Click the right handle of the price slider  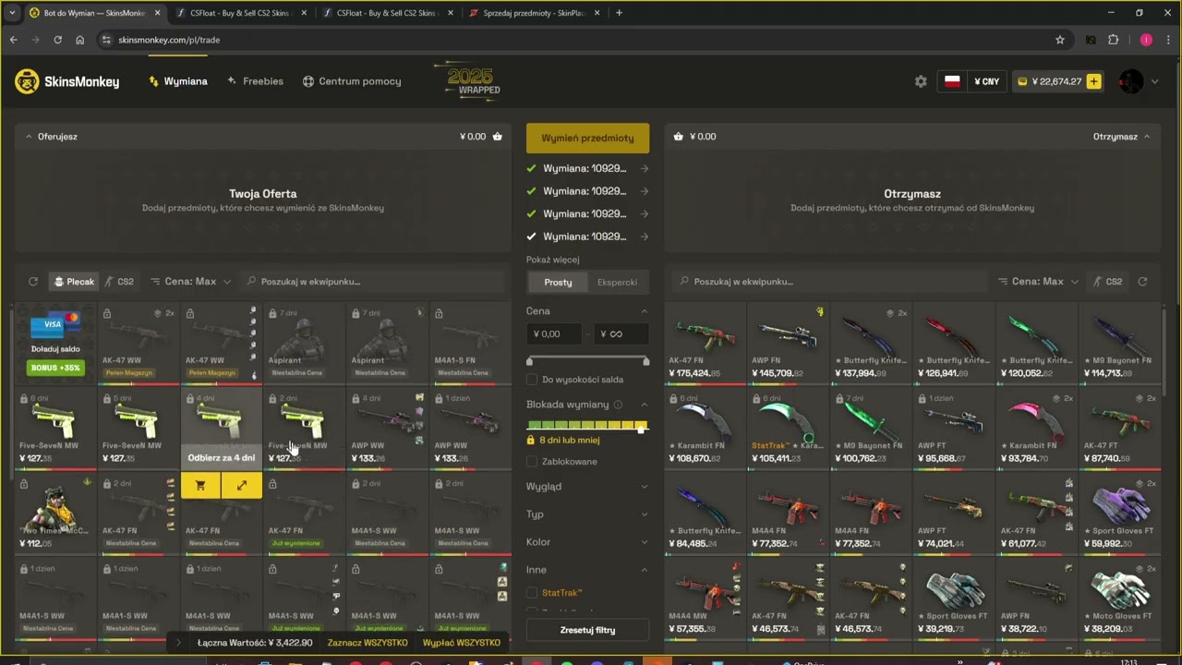(x=645, y=360)
